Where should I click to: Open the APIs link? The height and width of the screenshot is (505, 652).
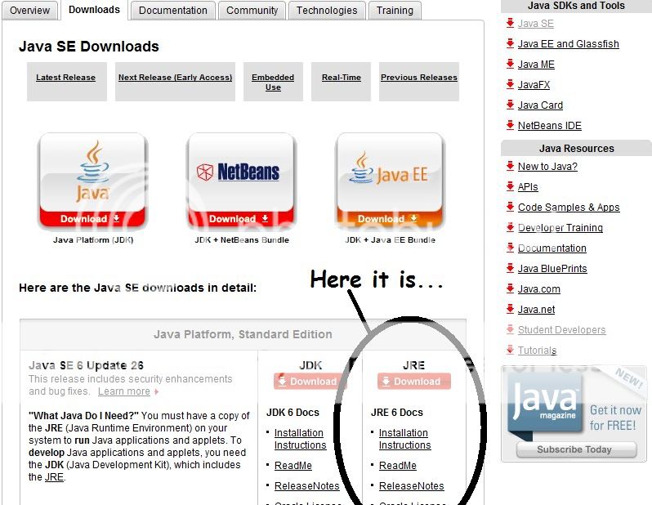(x=528, y=187)
